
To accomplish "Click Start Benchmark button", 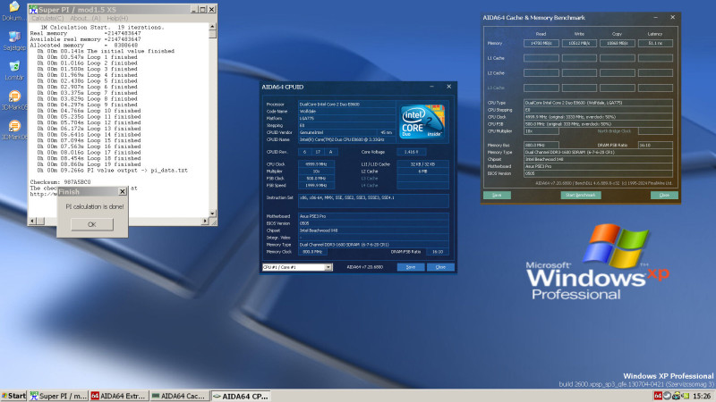I will pos(580,195).
